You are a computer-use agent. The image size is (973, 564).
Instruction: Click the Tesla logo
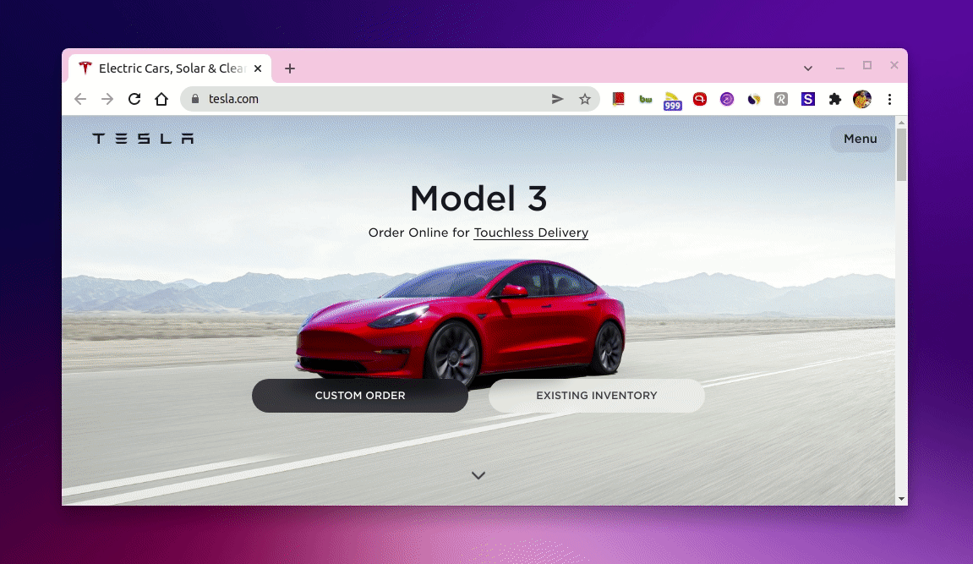coord(143,139)
